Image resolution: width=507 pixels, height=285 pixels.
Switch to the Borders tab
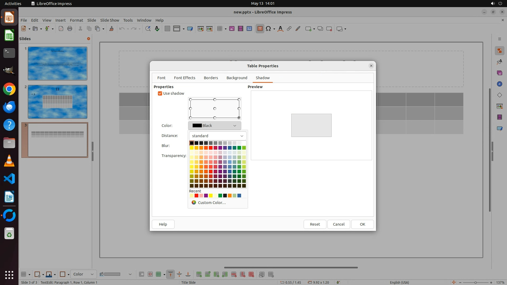[211, 78]
